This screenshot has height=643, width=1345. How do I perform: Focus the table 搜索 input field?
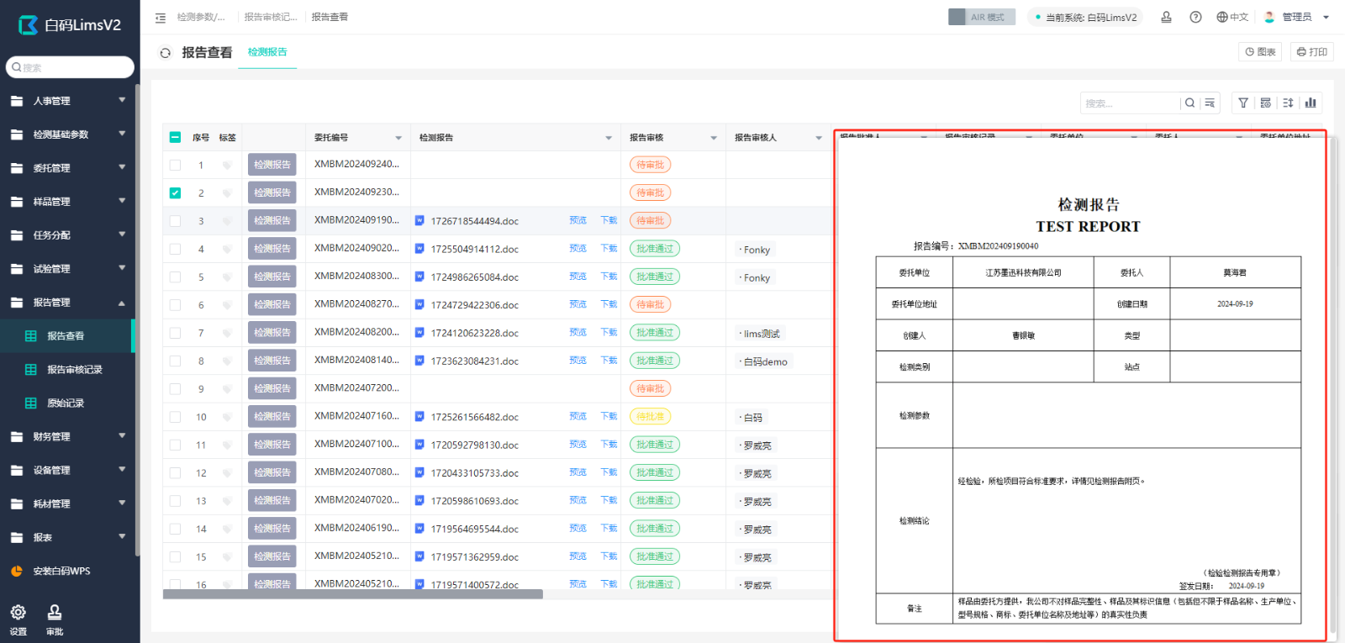click(x=1131, y=103)
